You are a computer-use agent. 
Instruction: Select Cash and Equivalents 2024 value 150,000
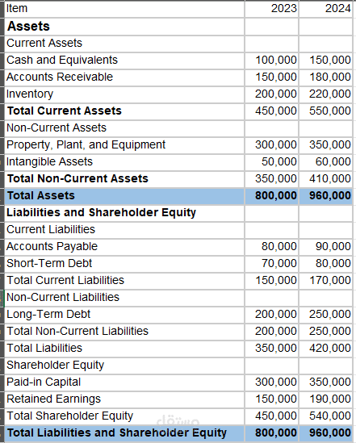tap(326, 61)
